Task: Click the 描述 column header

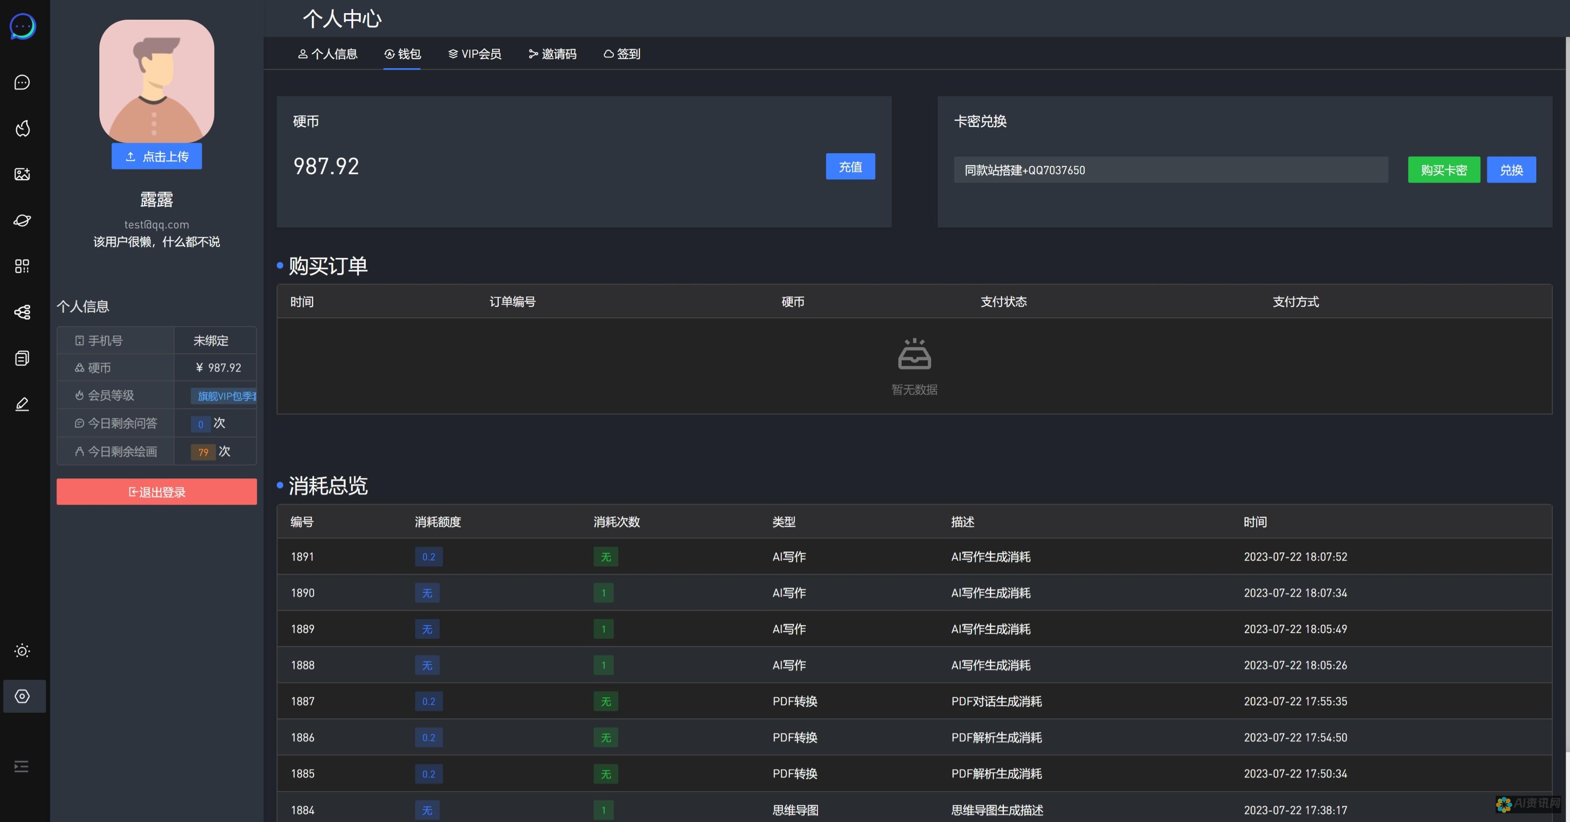Action: [x=963, y=522]
